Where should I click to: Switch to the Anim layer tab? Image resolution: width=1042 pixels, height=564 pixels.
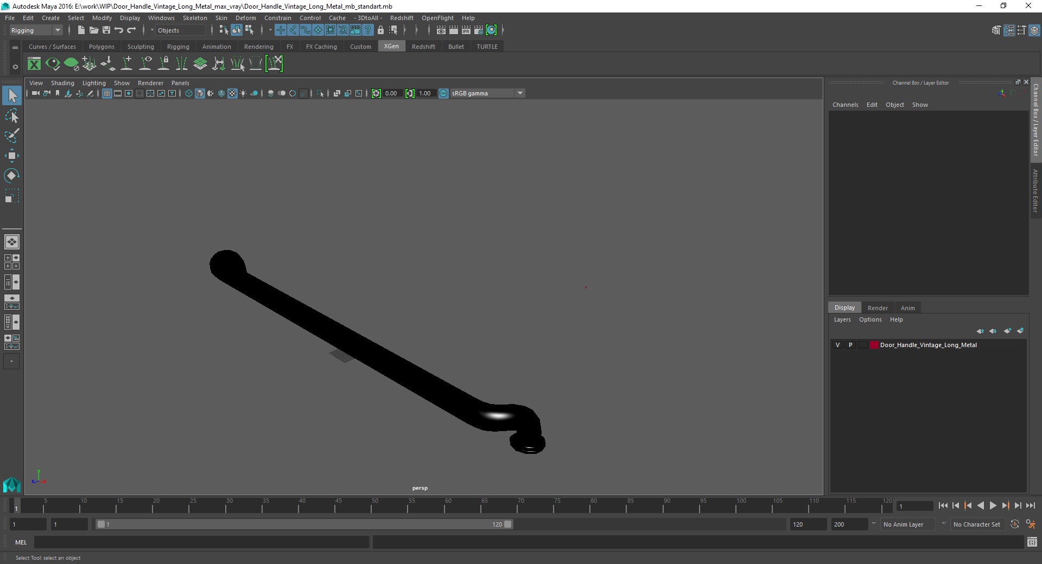tap(908, 307)
